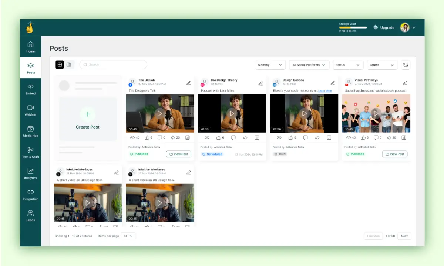Viewport: 444px width, 266px height.
Task: Open the Embed section in sidebar
Action: (30, 89)
